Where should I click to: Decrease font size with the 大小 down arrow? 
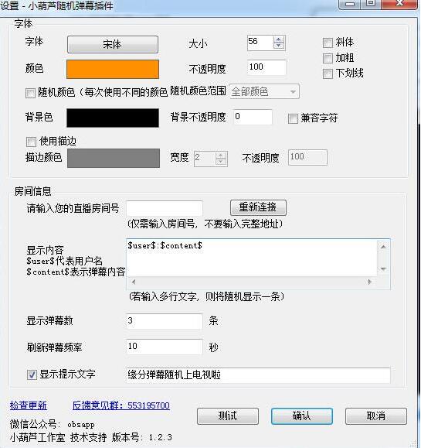[x=279, y=46]
